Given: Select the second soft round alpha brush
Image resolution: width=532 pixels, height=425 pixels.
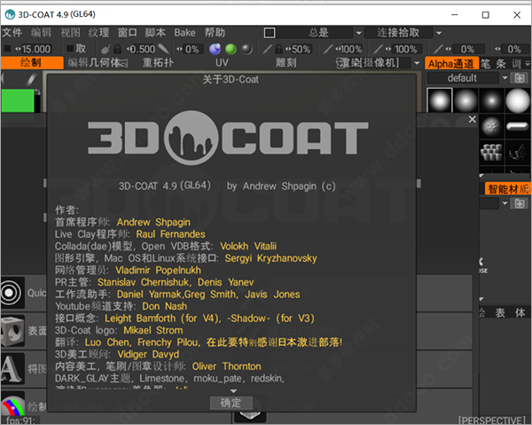Looking at the screenshot, I should click(x=465, y=100).
